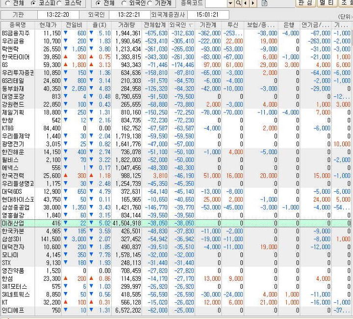Select the 전체 investor radio button
The height and width of the screenshot is (319, 353).
pos(98,3)
